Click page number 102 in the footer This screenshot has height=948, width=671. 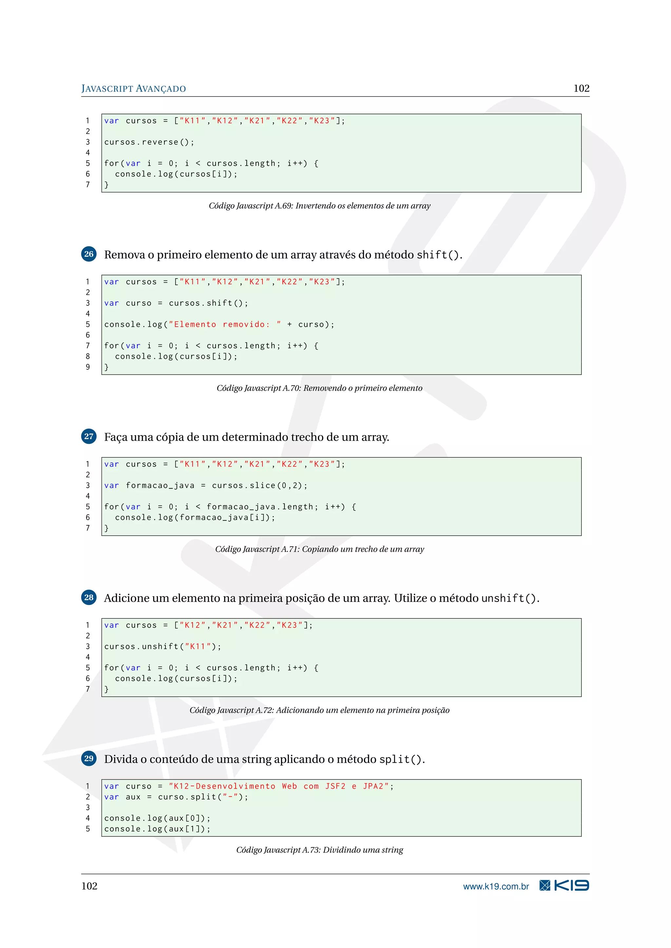point(89,886)
